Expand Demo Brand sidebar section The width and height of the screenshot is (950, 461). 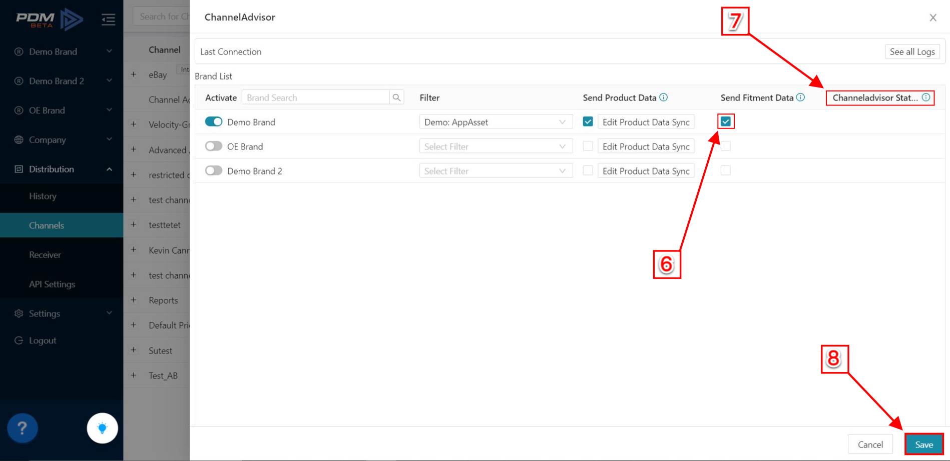pos(62,51)
